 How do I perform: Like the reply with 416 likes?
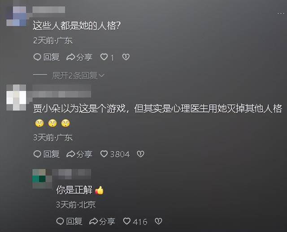tap(126, 221)
